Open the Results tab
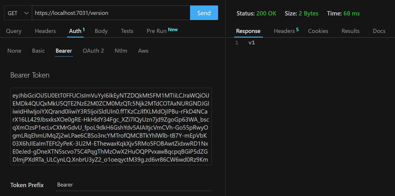Viewport: 395px width, 196px height. (350, 31)
